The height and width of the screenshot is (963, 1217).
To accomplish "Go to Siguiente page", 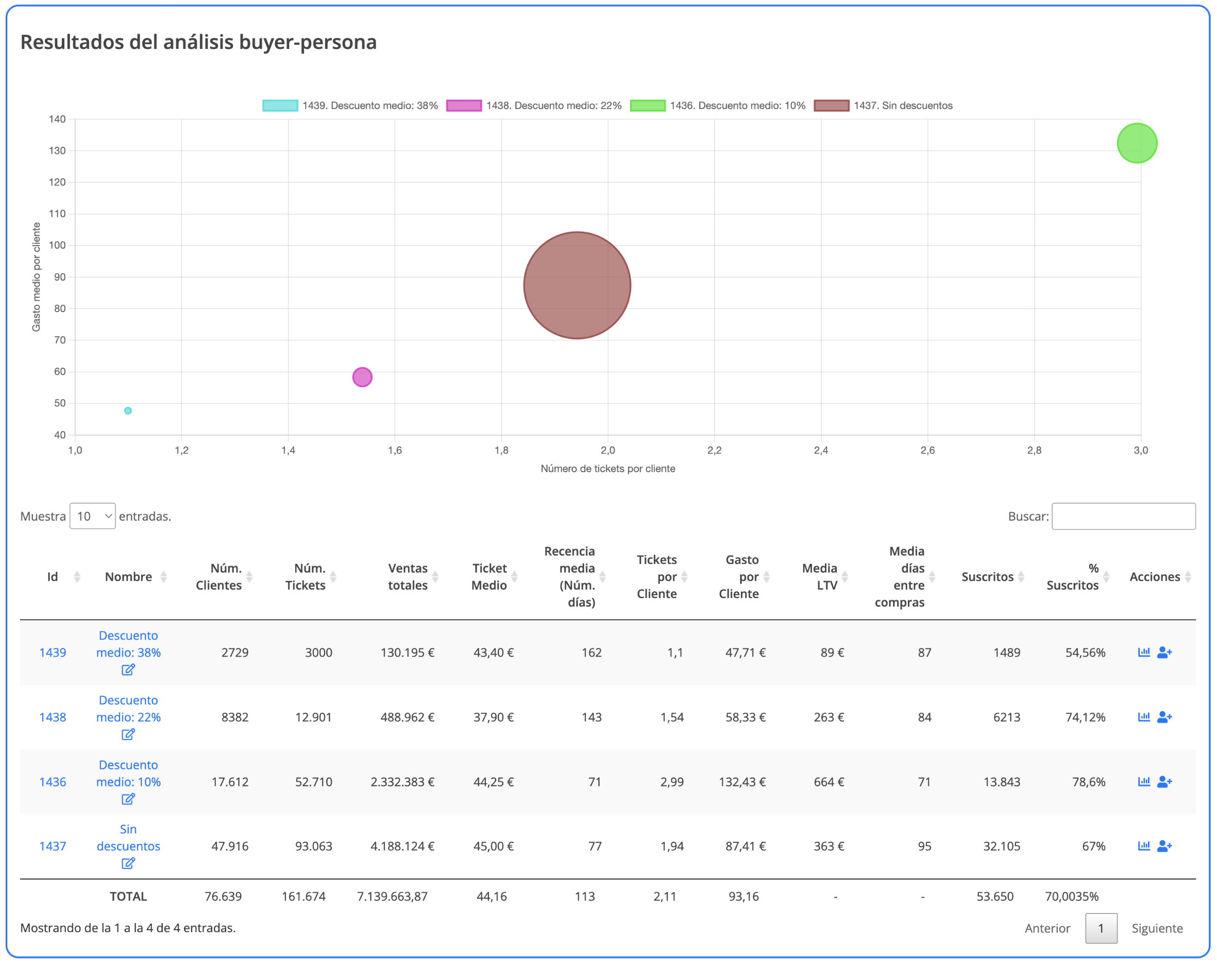I will coord(1157,928).
